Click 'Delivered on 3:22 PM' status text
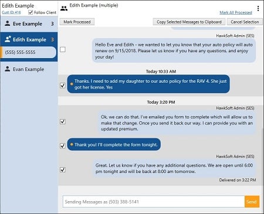 238,180
